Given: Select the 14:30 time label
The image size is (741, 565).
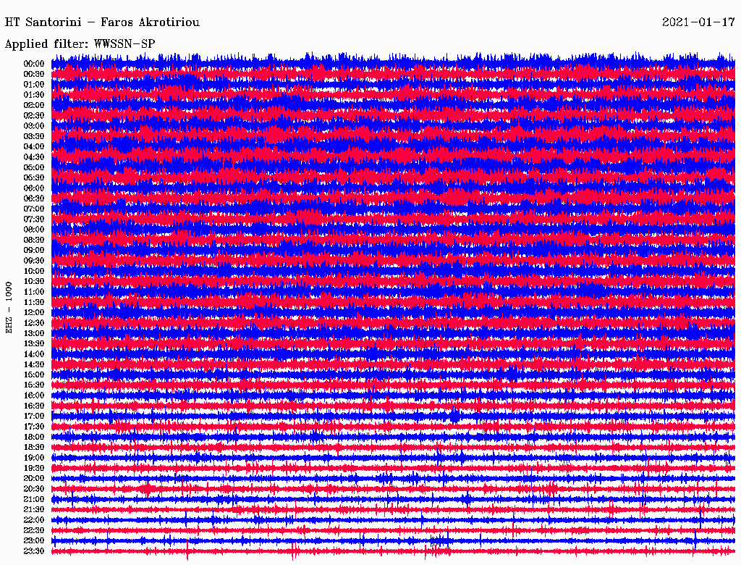Looking at the screenshot, I should pos(34,364).
